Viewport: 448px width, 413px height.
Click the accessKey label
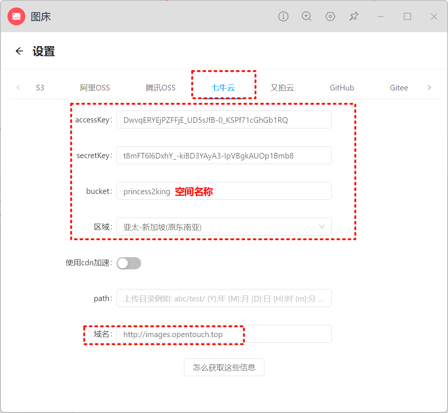tap(93, 120)
